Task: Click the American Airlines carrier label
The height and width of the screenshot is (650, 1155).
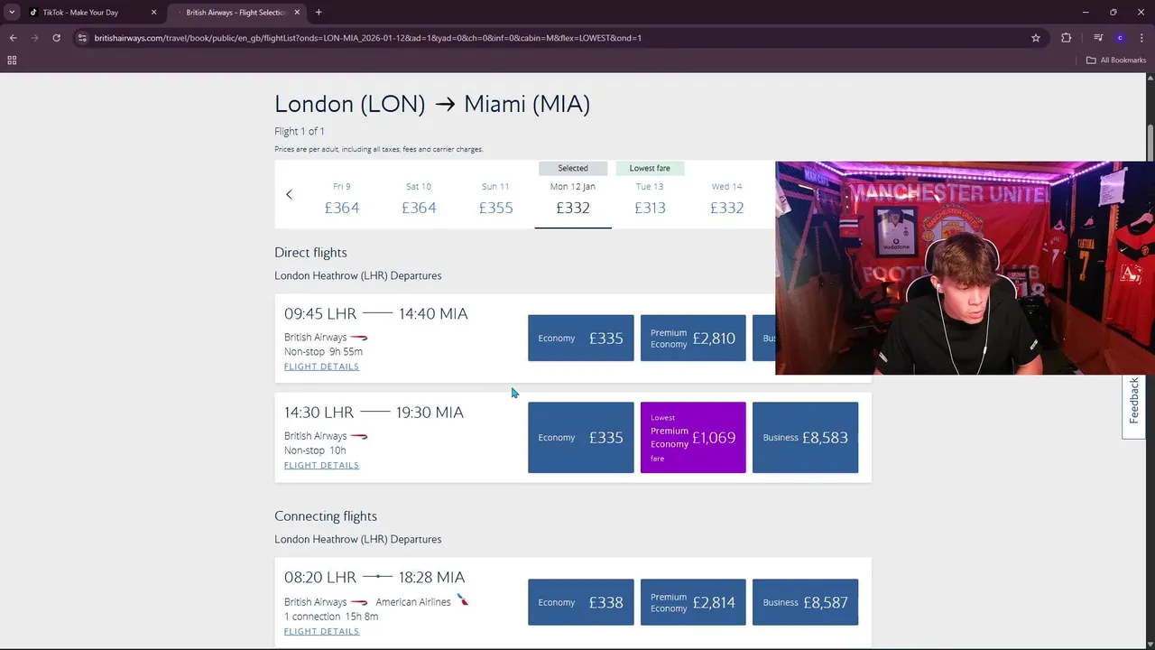Action: tap(413, 602)
